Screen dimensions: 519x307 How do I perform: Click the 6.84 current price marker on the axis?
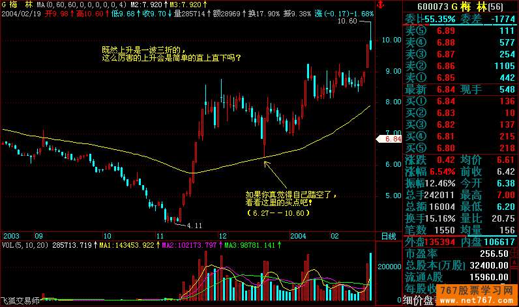point(390,139)
